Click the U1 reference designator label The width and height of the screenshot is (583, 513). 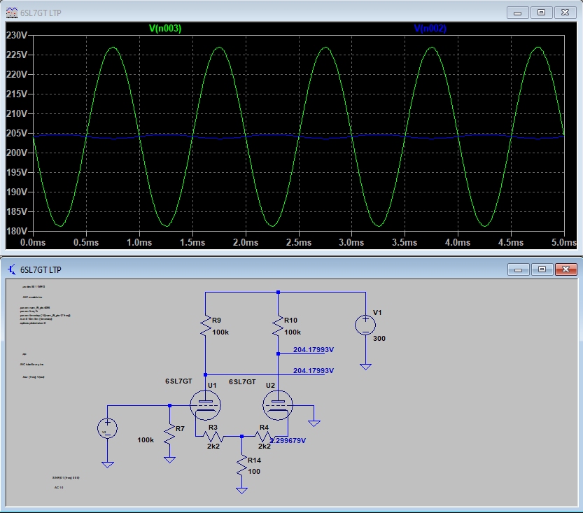pos(212,385)
